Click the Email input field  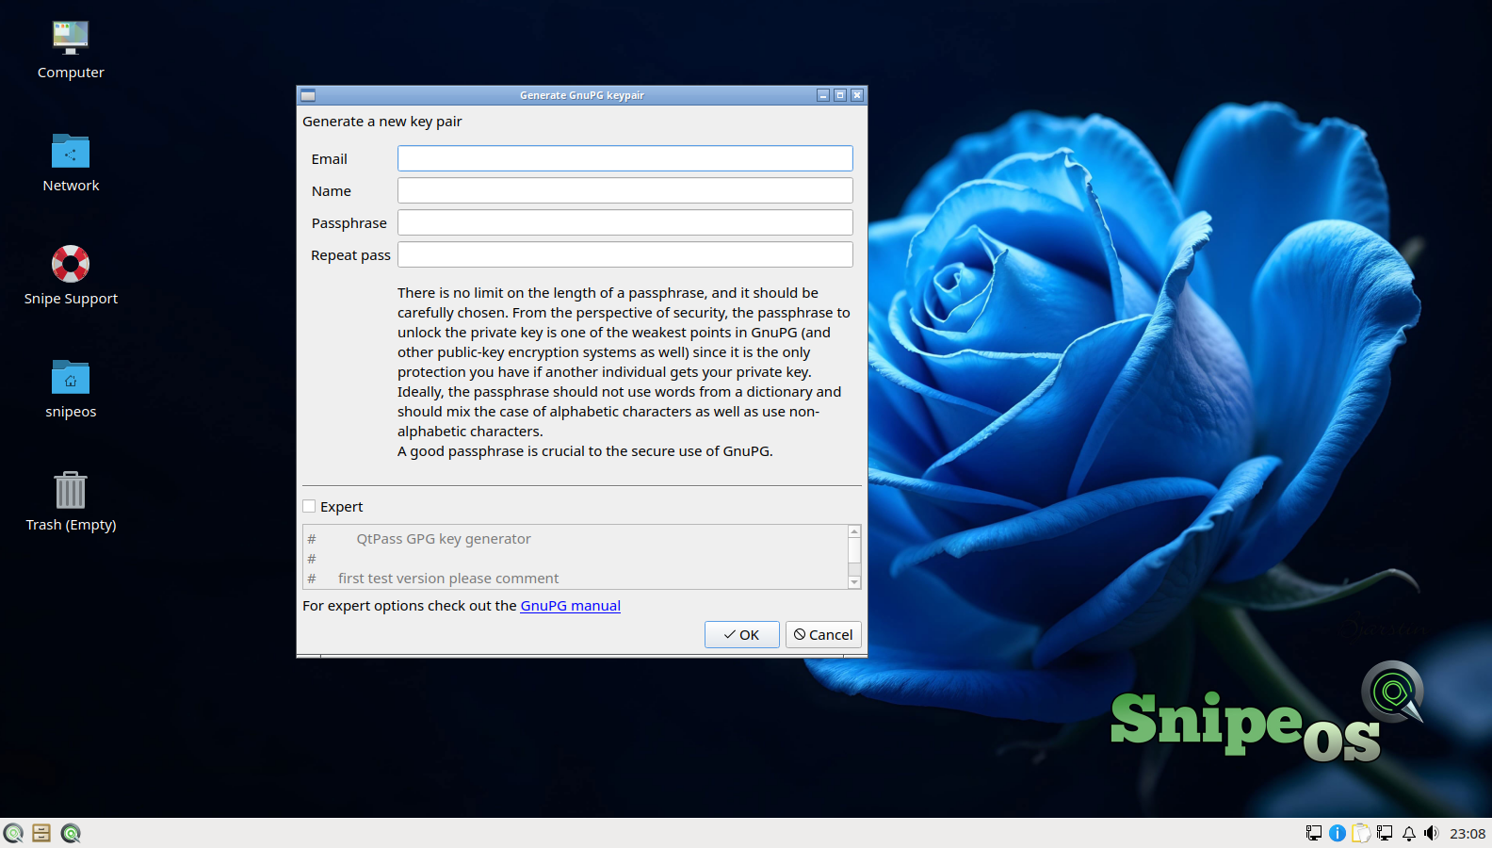pos(625,158)
